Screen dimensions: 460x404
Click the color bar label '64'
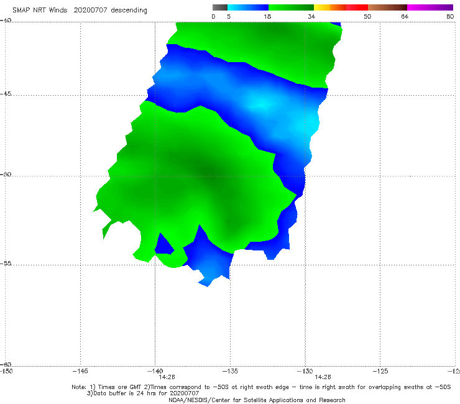click(x=405, y=16)
